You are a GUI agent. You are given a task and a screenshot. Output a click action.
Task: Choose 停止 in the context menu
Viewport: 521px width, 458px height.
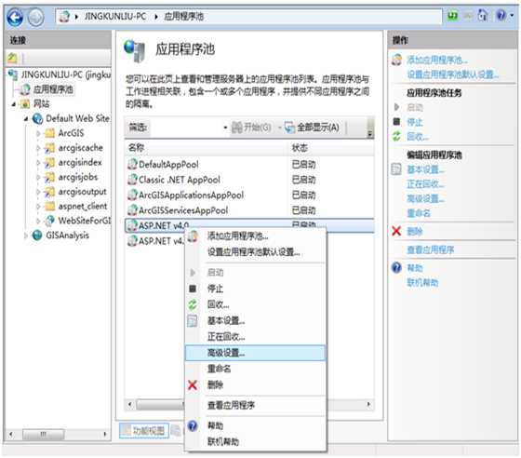[x=256, y=289]
